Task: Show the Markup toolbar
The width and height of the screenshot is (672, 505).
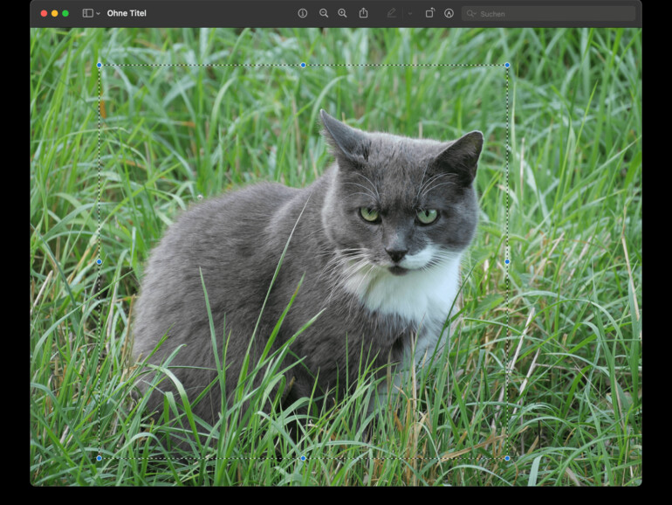Action: 449,13
